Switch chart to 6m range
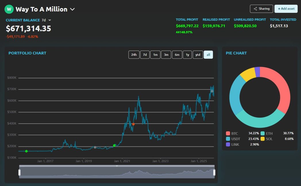The width and height of the screenshot is (301, 186). [x=177, y=55]
